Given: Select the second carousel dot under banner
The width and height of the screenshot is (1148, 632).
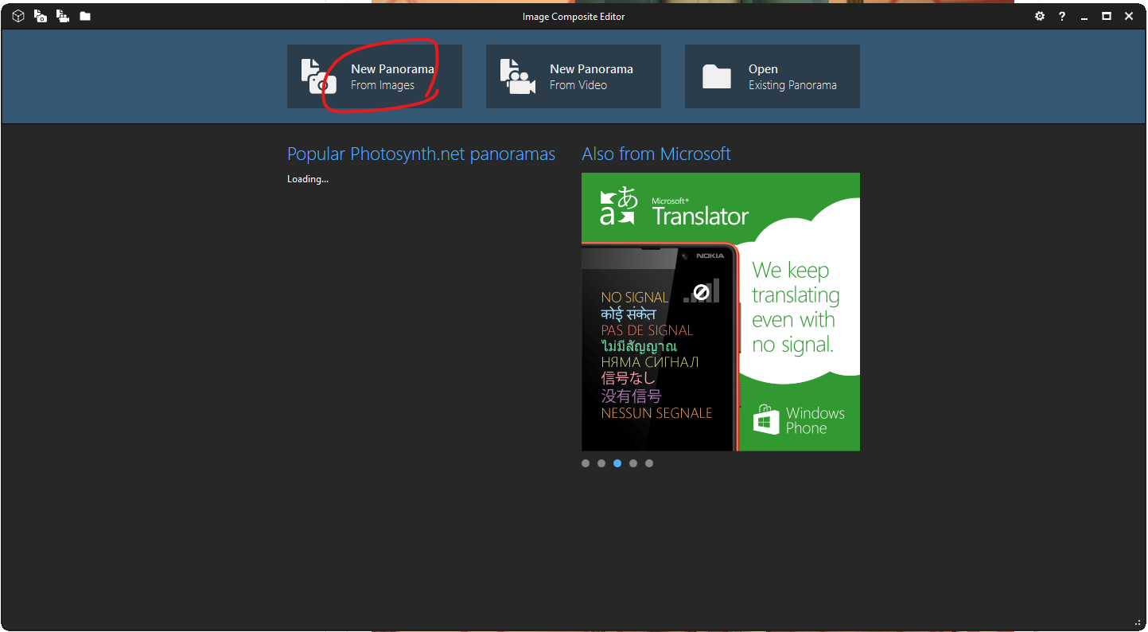Looking at the screenshot, I should pyautogui.click(x=601, y=463).
